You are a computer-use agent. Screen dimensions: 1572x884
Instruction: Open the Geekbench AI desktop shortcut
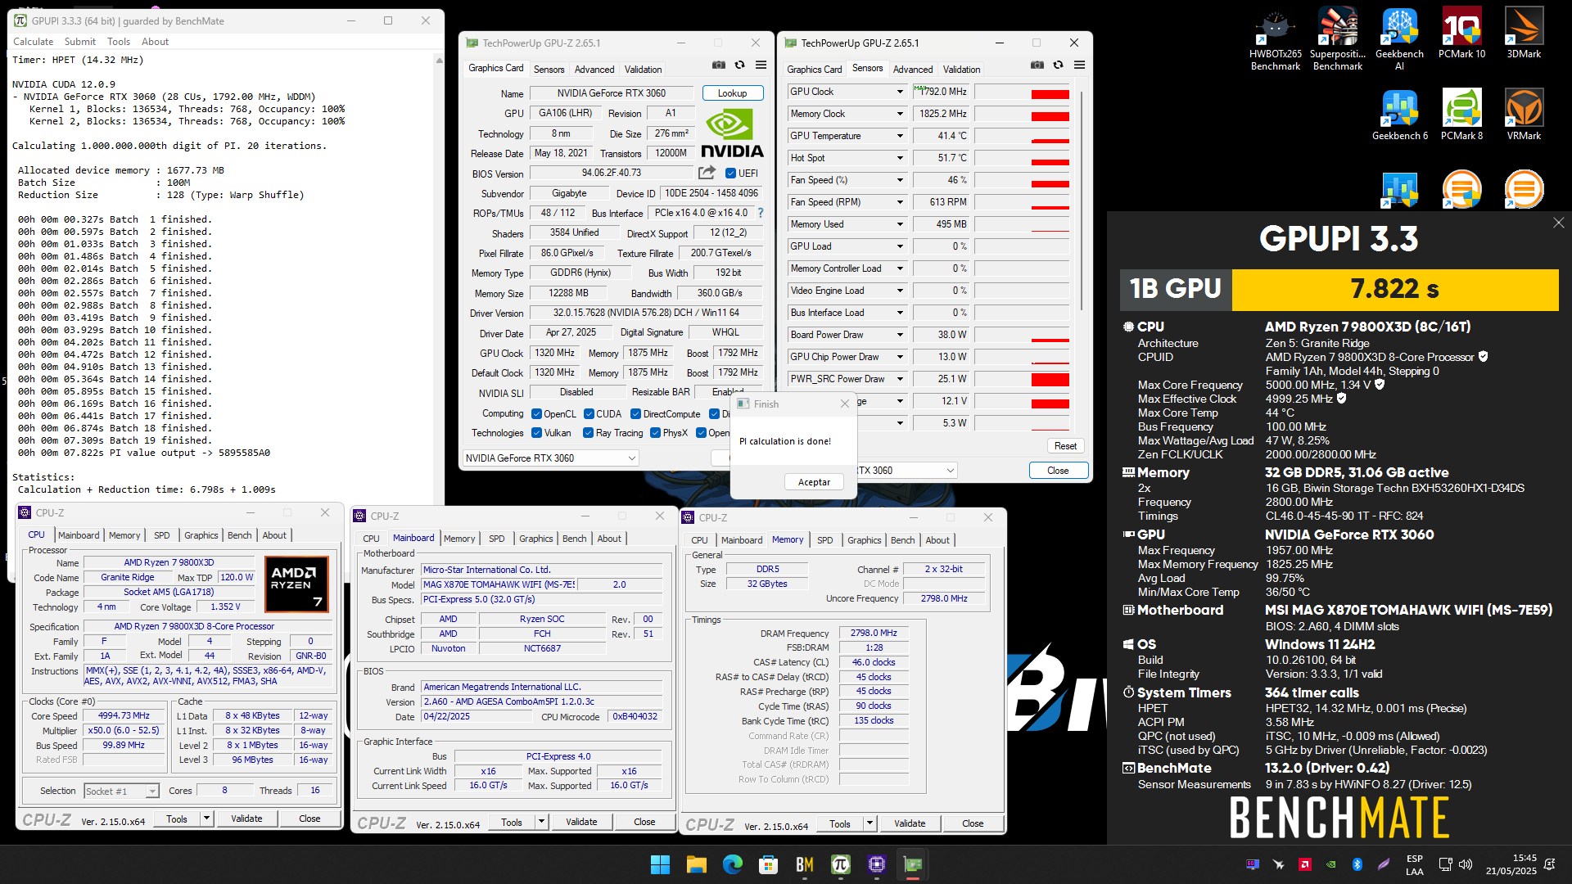[1399, 38]
